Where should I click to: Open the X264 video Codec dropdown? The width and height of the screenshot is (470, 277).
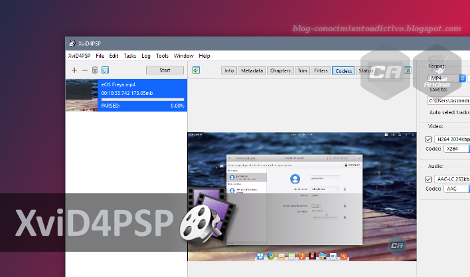pos(456,149)
